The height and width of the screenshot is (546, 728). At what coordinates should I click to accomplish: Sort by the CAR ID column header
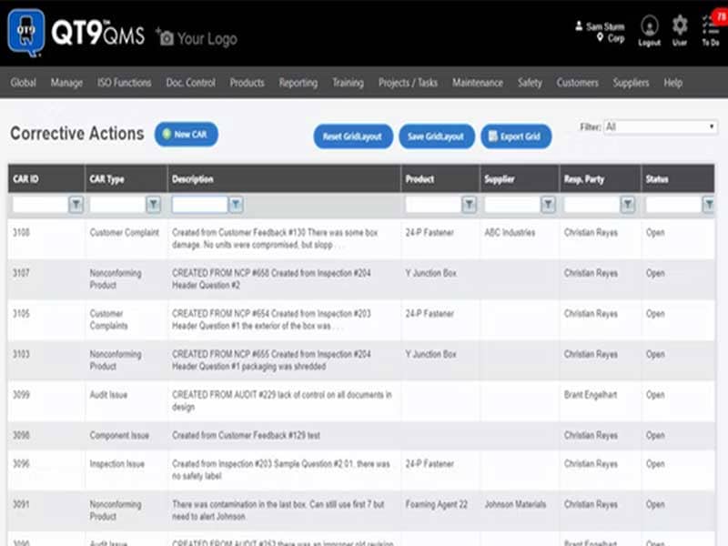coord(46,178)
